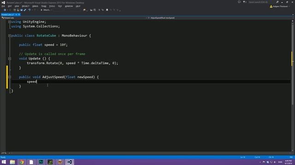Click 'MonoBehaviour' in the class declaration
The width and height of the screenshot is (295, 165).
click(x=74, y=36)
